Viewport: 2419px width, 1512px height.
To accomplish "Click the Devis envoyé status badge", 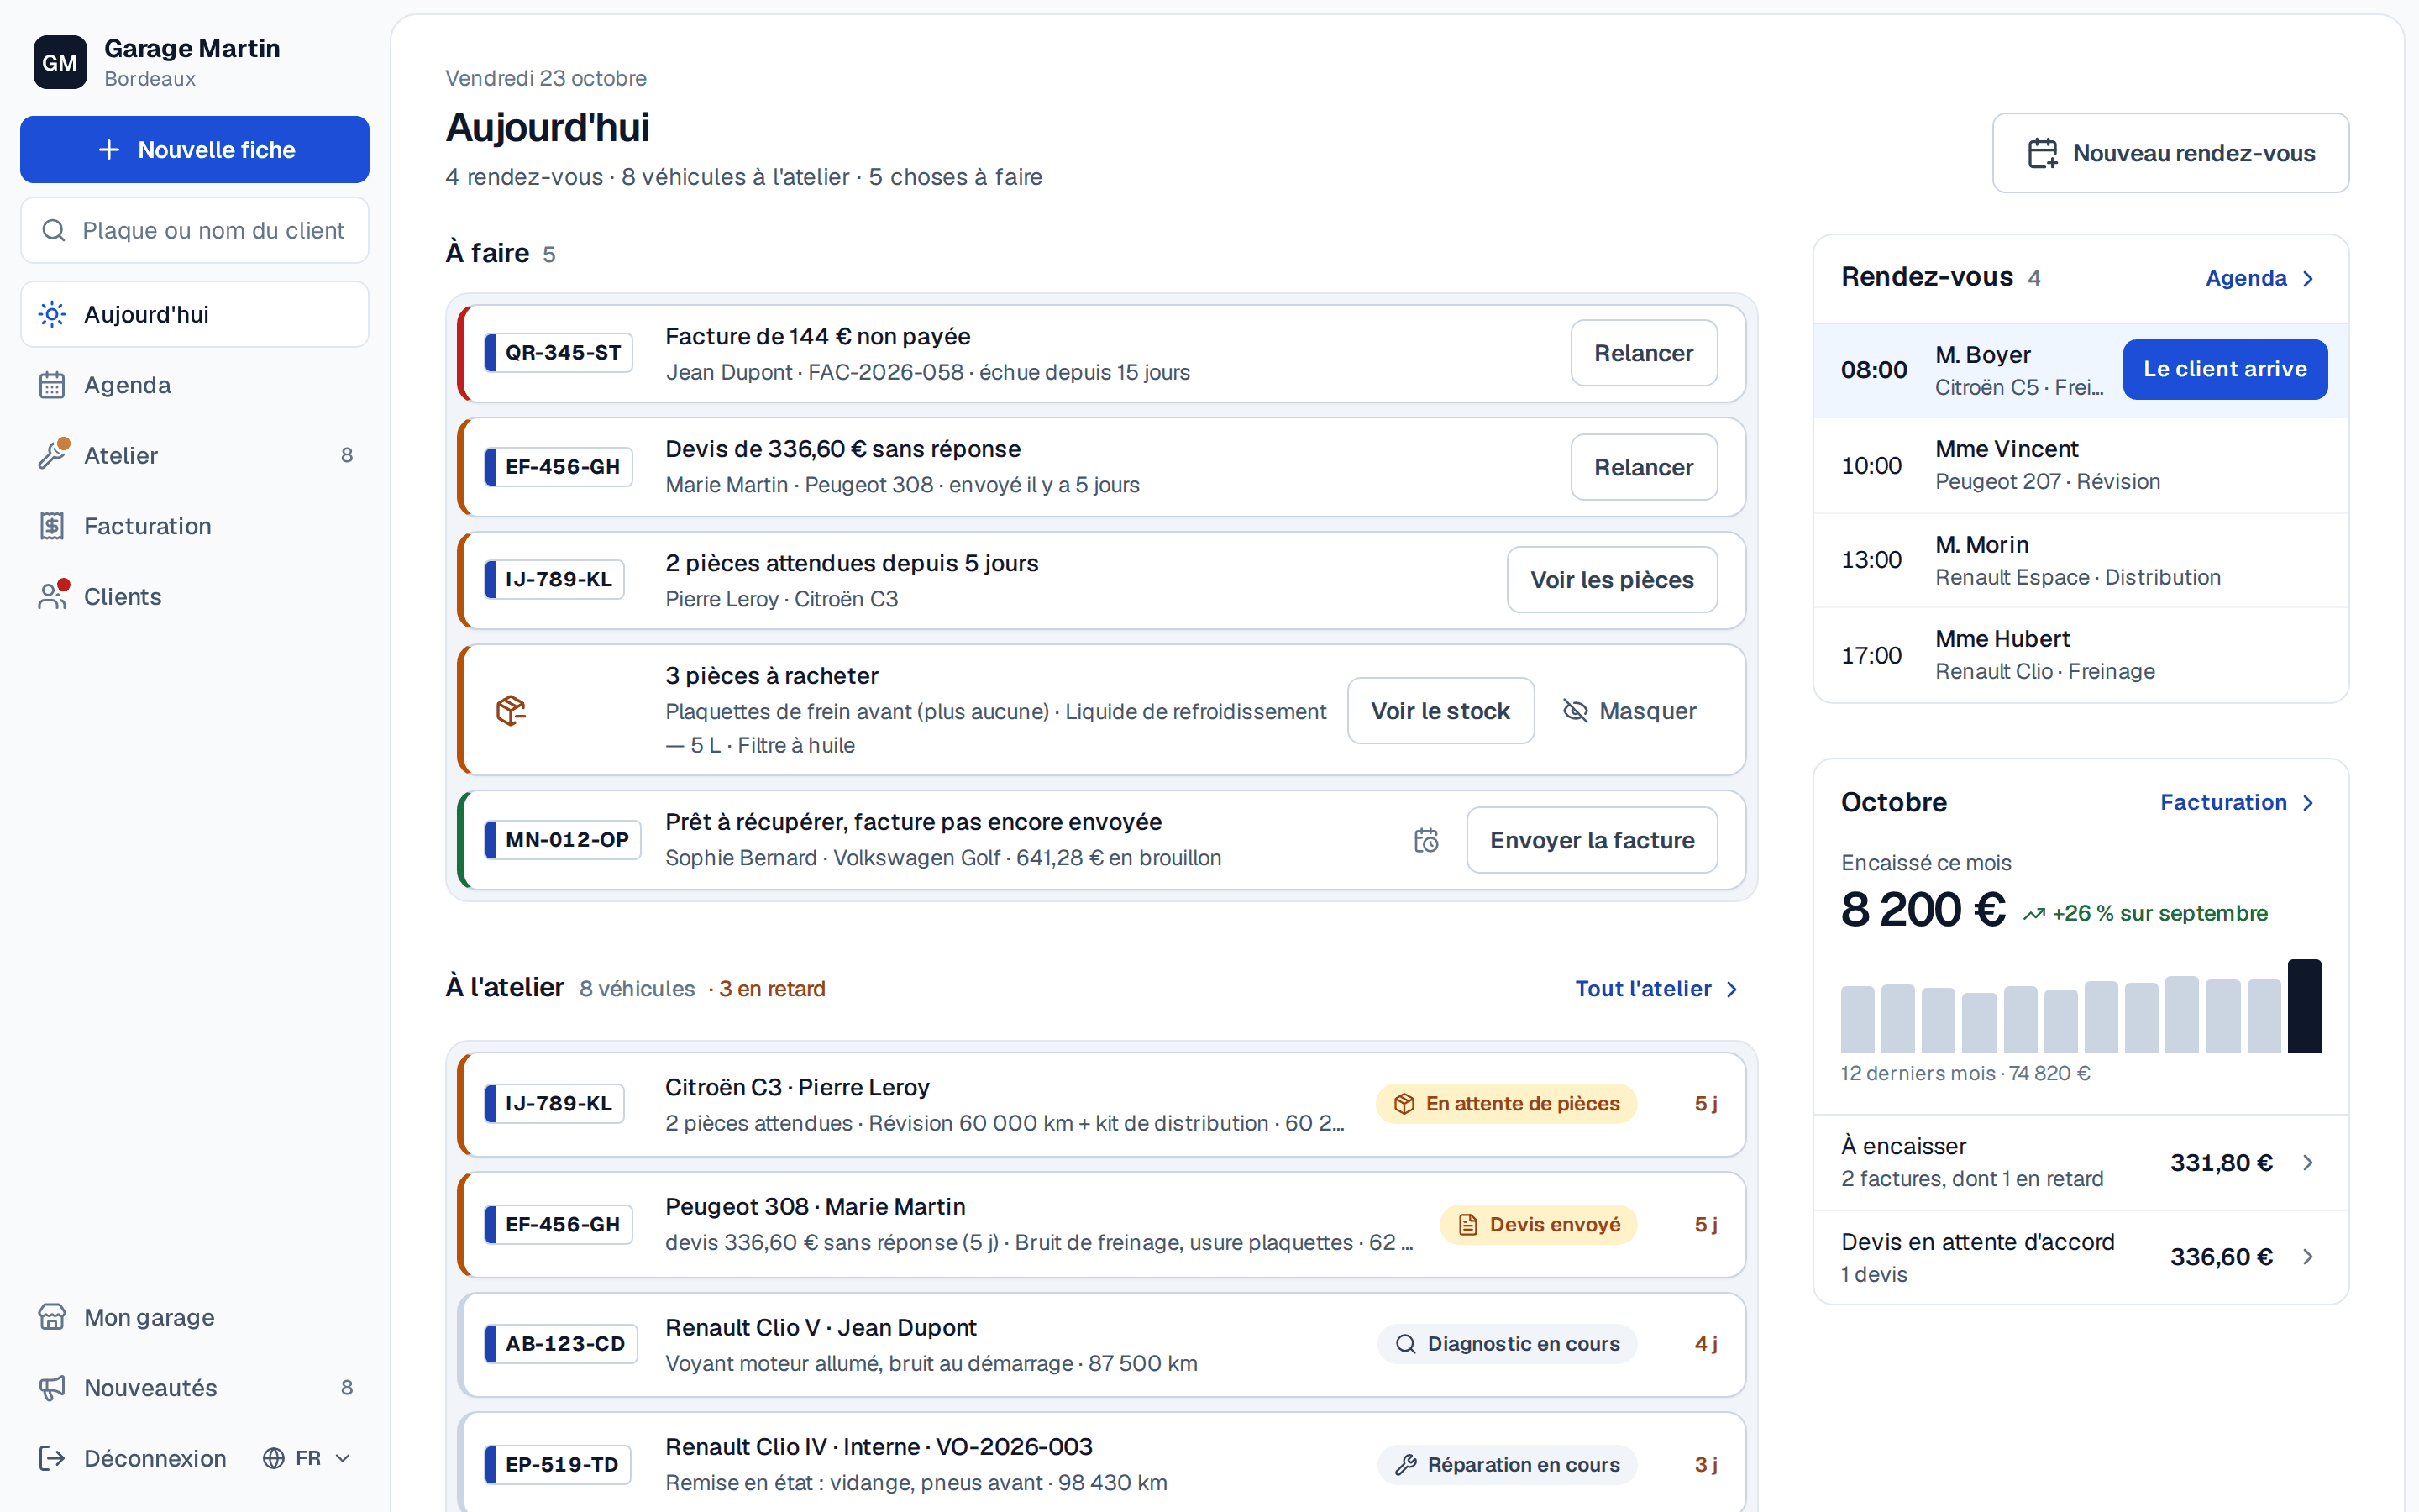I will pos(1539,1225).
